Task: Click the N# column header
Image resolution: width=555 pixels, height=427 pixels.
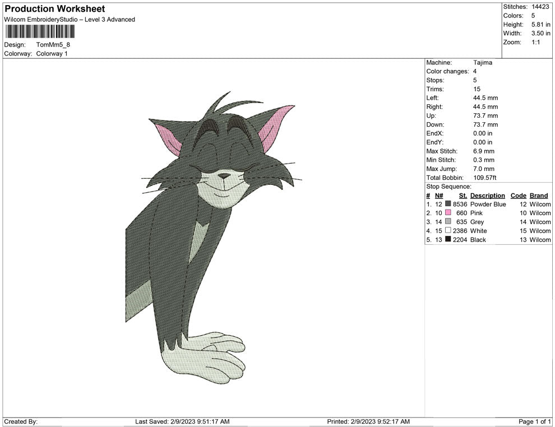Action: tap(439, 196)
